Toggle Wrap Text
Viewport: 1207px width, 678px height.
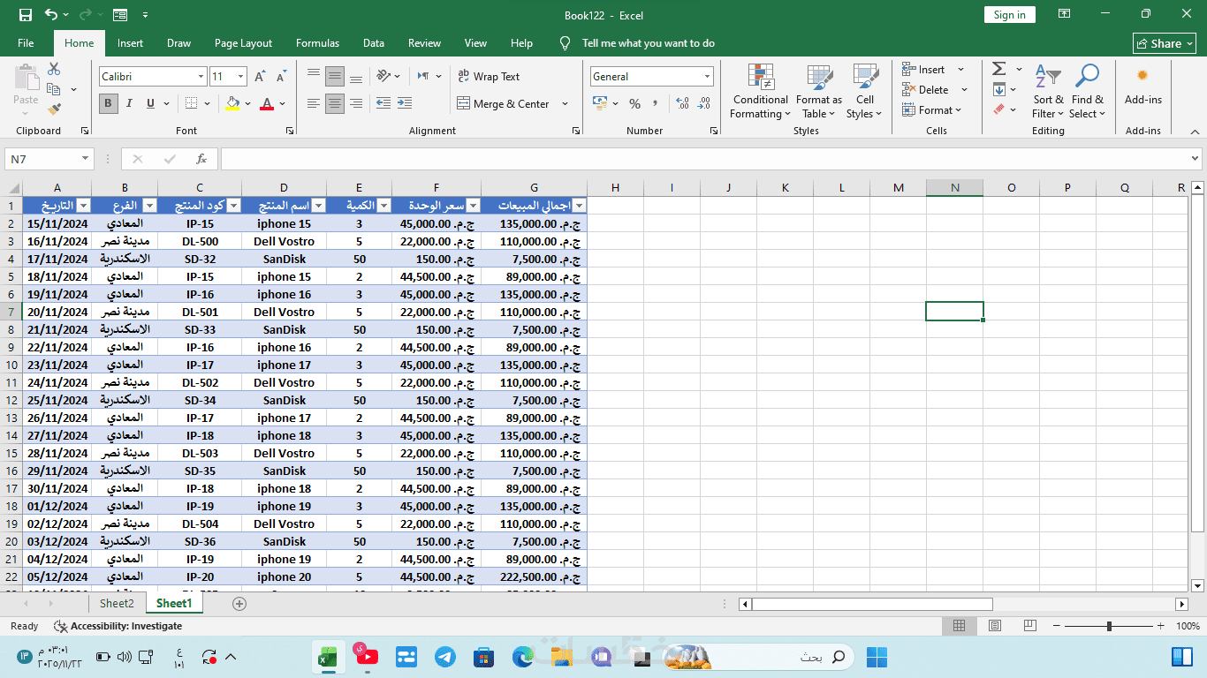(489, 77)
